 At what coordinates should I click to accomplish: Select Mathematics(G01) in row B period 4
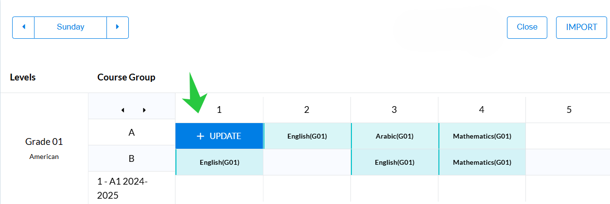click(482, 162)
